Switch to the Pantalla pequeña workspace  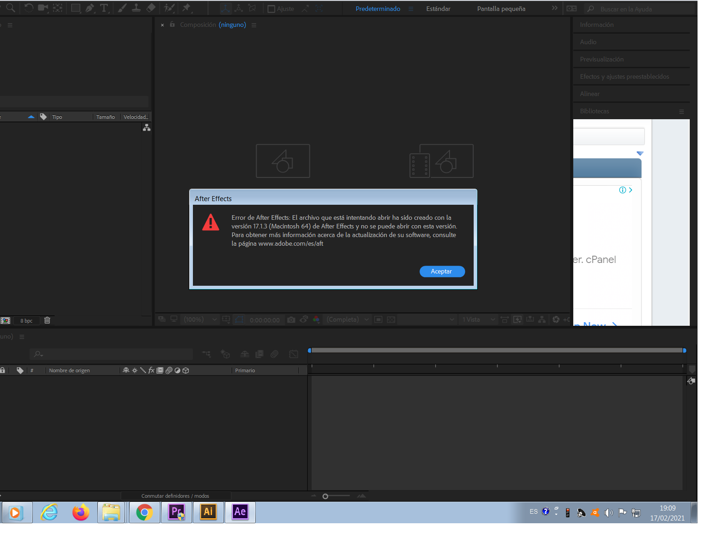[x=501, y=9]
